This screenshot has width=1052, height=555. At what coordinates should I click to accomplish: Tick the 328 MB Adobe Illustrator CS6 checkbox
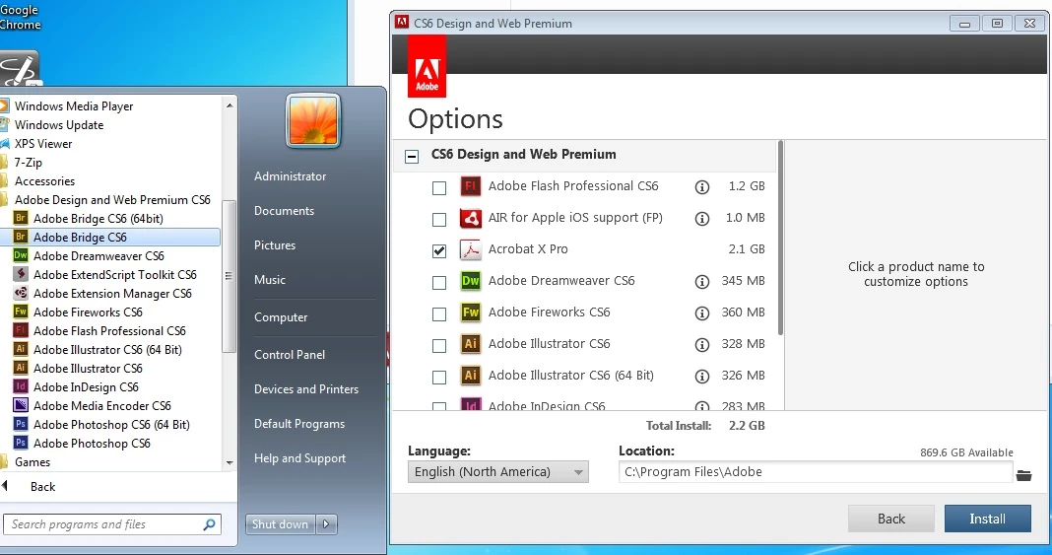click(x=439, y=346)
